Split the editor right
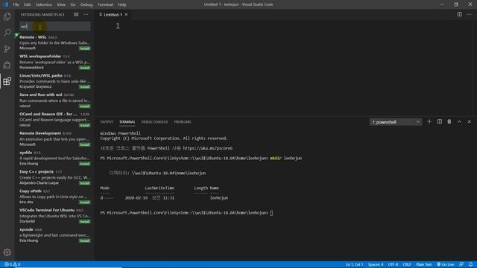This screenshot has width=477, height=268. 459,14
